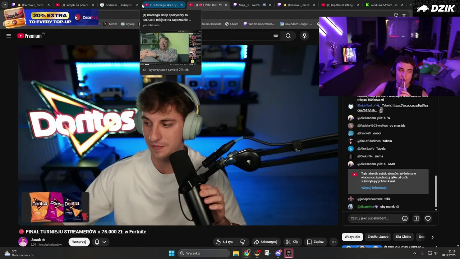Image resolution: width=460 pixels, height=259 pixels.
Task: Open the tab search dropdown arrow
Action: 5,5
